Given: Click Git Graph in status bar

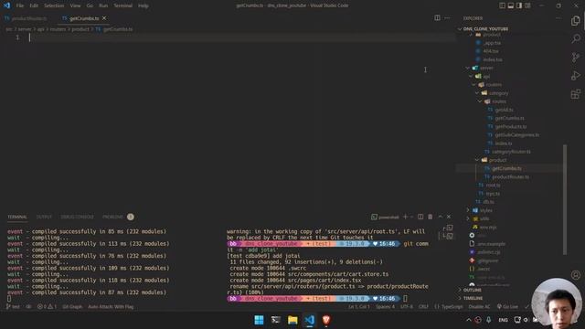Looking at the screenshot, I should point(72,307).
